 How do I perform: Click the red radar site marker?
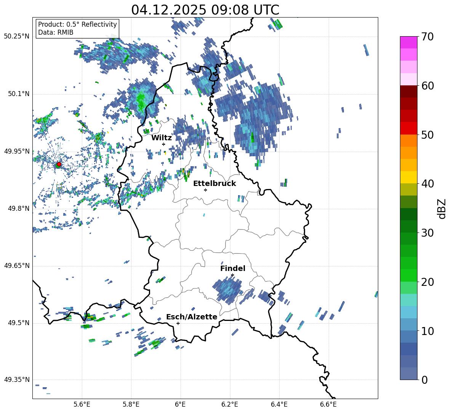(x=59, y=164)
